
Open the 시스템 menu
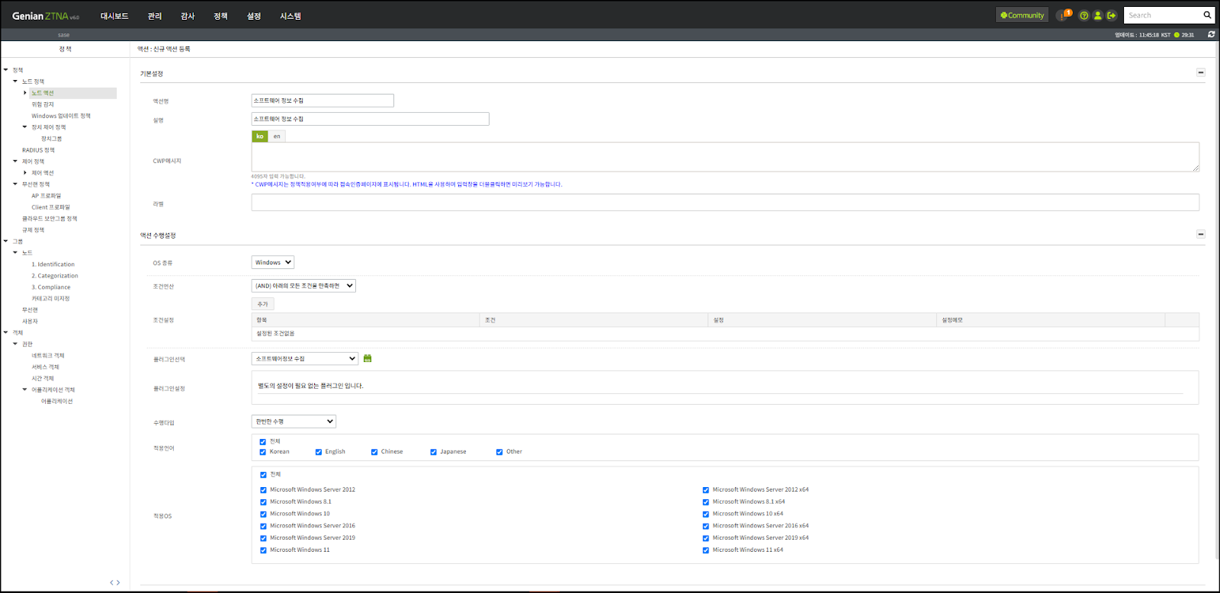click(290, 16)
